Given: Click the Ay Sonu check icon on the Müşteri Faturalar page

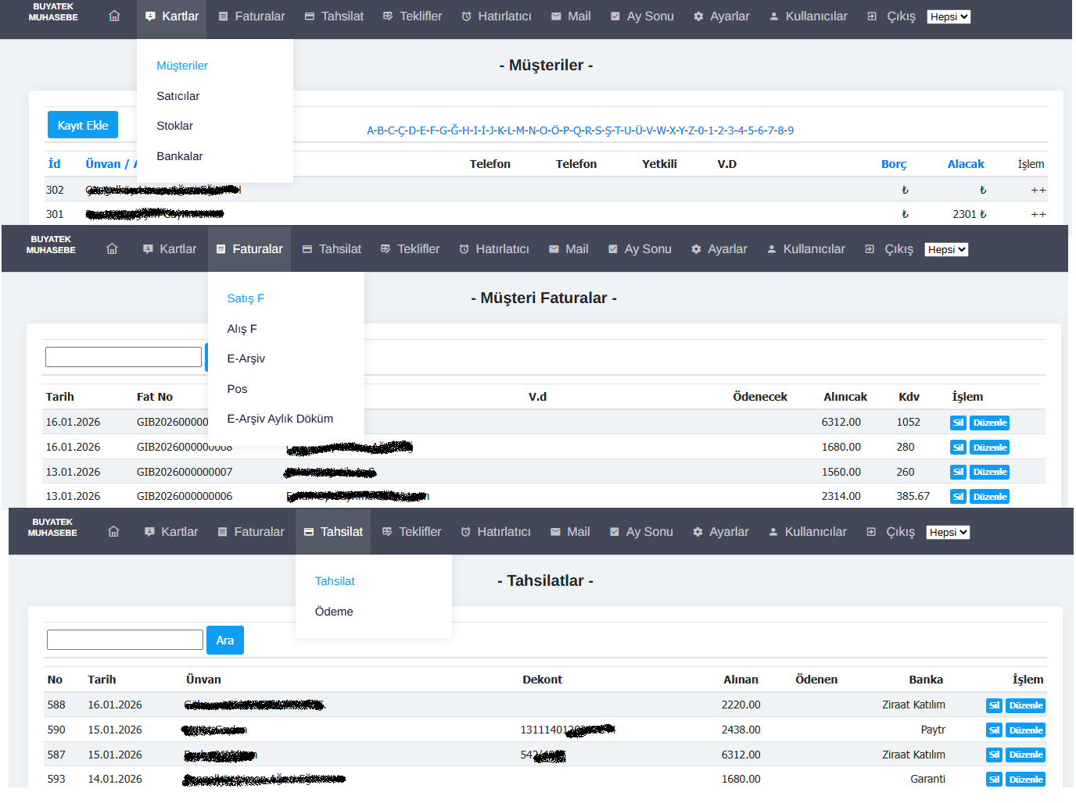Looking at the screenshot, I should tap(613, 249).
